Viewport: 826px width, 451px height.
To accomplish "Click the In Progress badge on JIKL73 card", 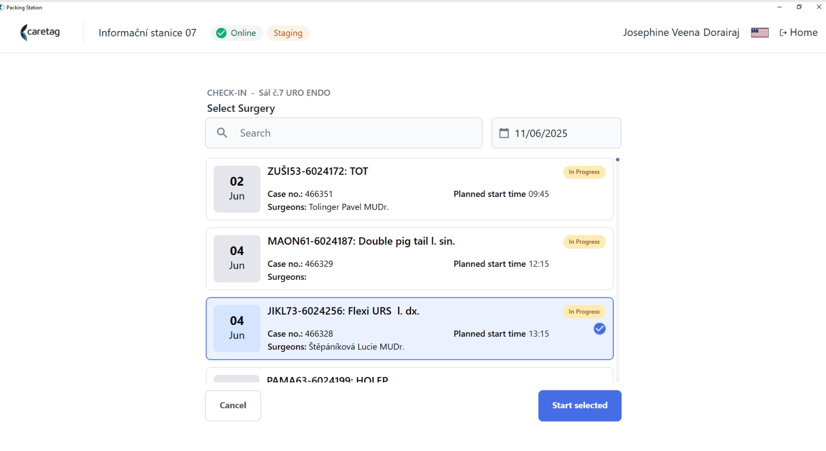I will click(x=584, y=312).
